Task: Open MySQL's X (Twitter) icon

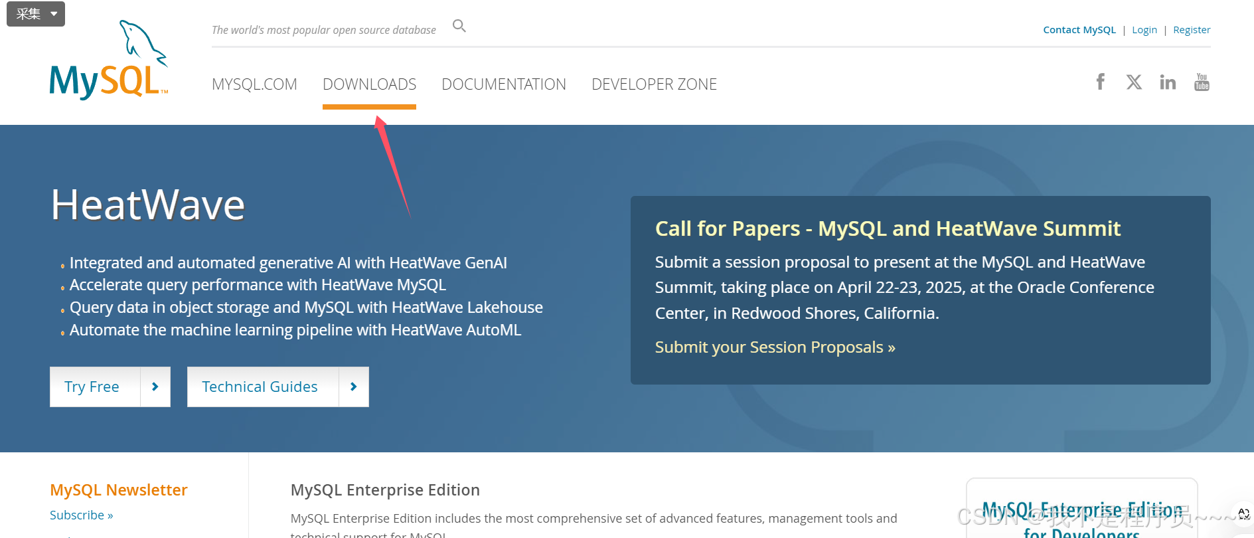Action: 1134,82
